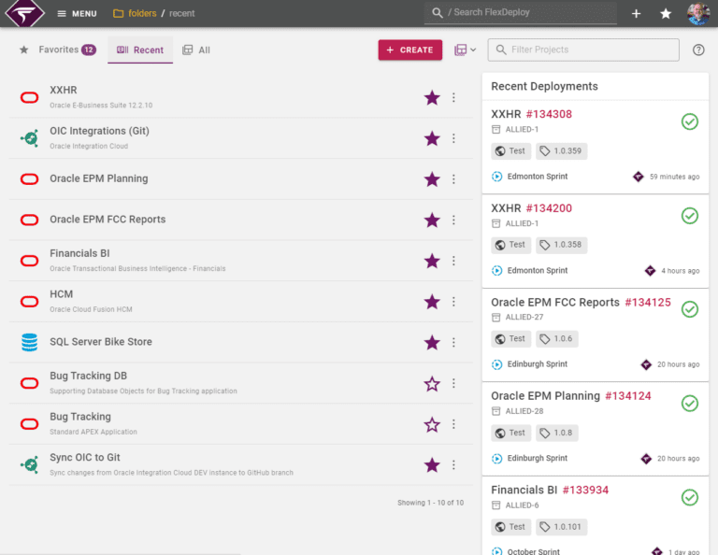
Task: Toggle favorite star for Oracle EPM Planning
Action: (432, 178)
